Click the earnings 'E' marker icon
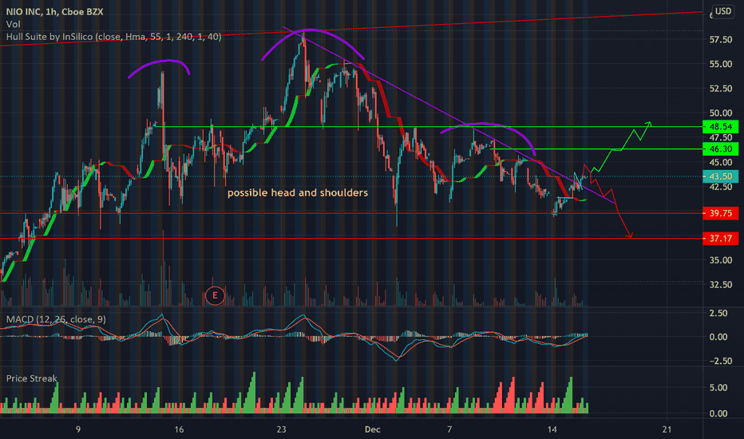Image resolution: width=744 pixels, height=439 pixels. point(215,295)
